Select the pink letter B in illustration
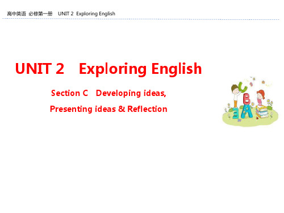Viewport: 284px width, 213px height. pyautogui.click(x=247, y=99)
